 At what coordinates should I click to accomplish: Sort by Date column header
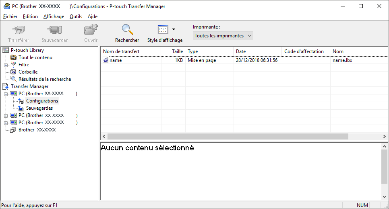[x=258, y=51]
